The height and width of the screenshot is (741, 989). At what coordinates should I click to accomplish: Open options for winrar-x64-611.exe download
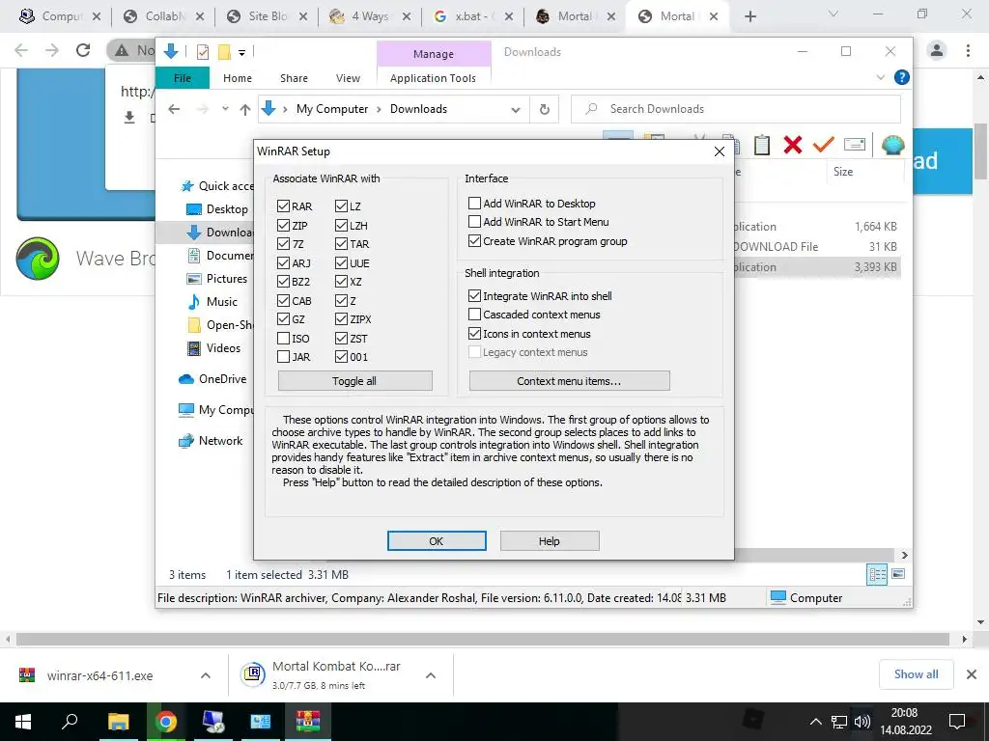pyautogui.click(x=206, y=675)
